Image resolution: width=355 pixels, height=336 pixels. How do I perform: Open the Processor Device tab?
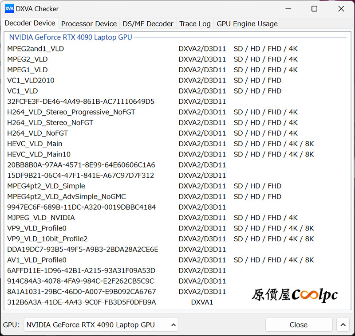(89, 24)
